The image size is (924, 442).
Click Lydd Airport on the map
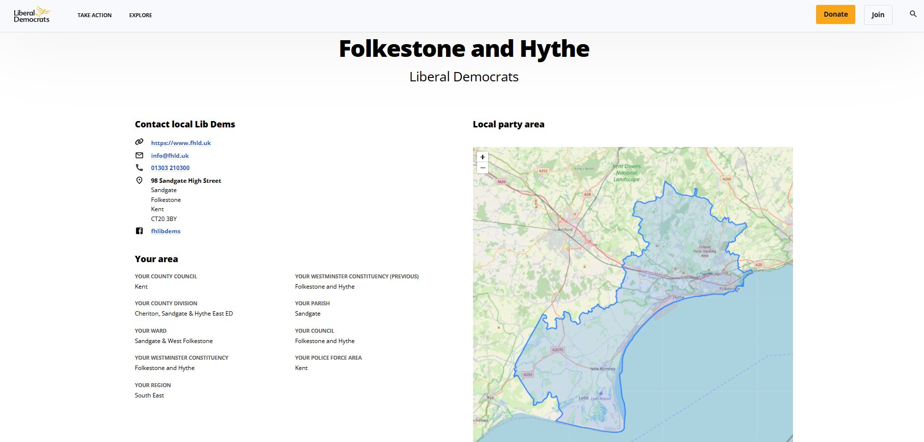tap(601, 398)
